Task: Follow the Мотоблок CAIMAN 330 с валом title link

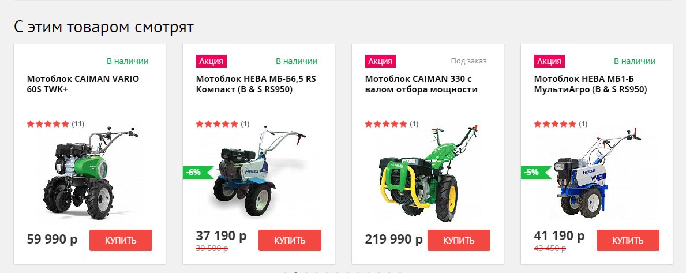Action: [x=421, y=84]
